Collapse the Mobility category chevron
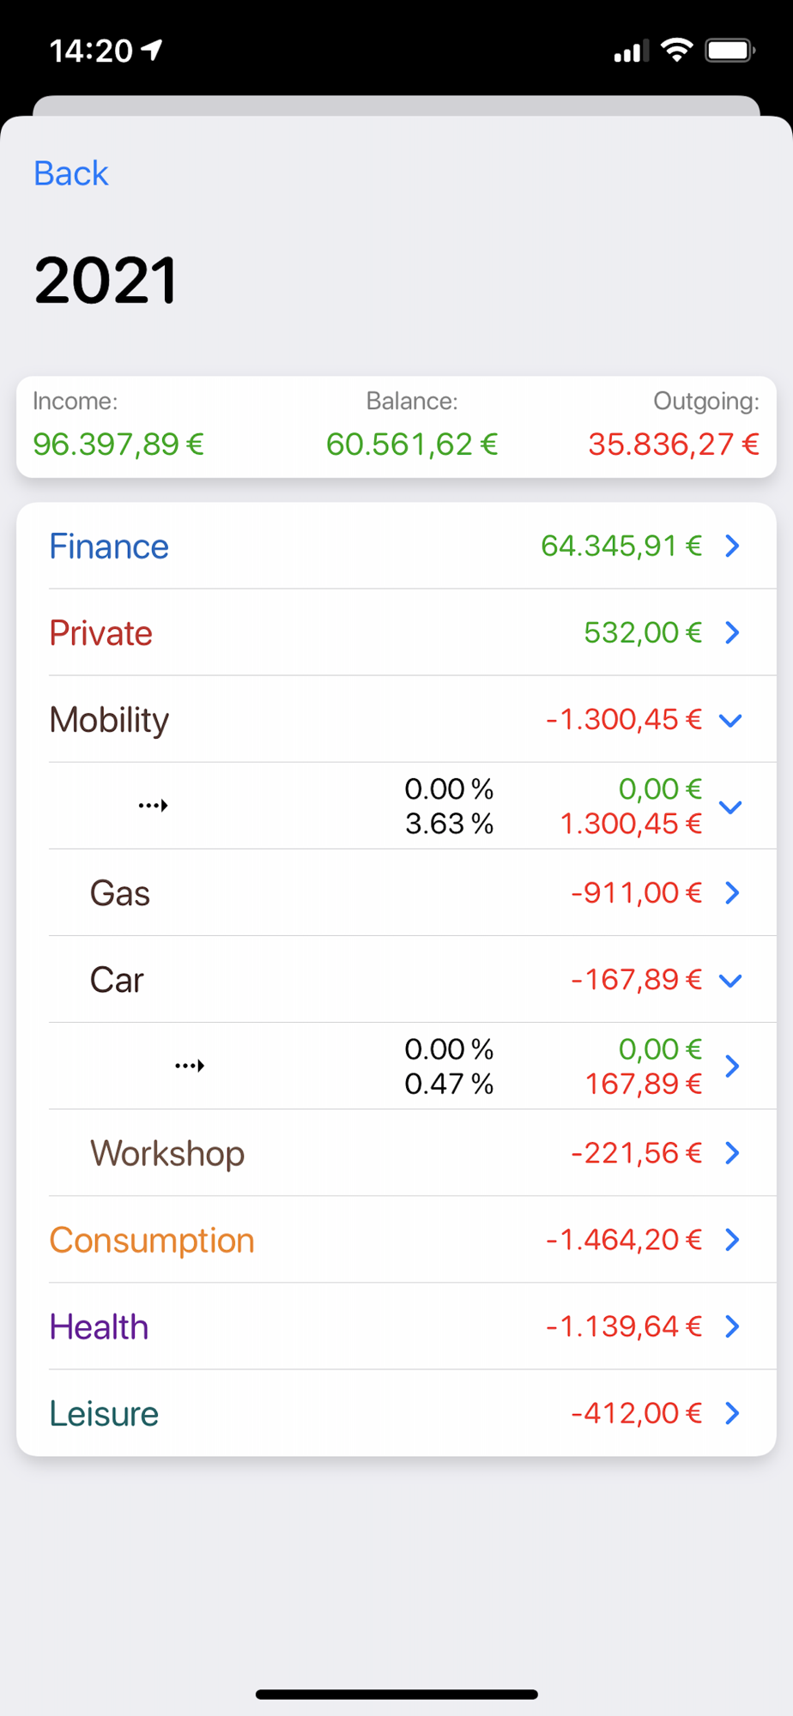 pos(730,721)
